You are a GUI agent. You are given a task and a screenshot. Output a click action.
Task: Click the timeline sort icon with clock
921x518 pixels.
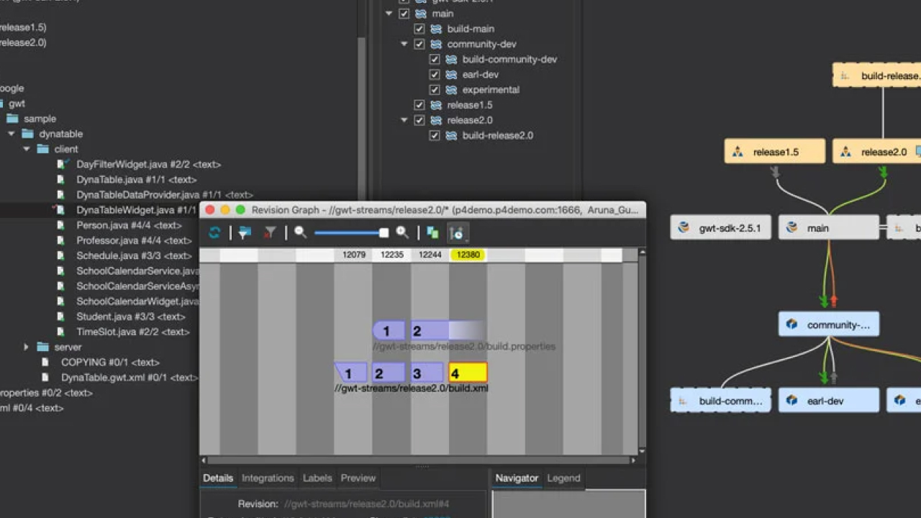(456, 232)
